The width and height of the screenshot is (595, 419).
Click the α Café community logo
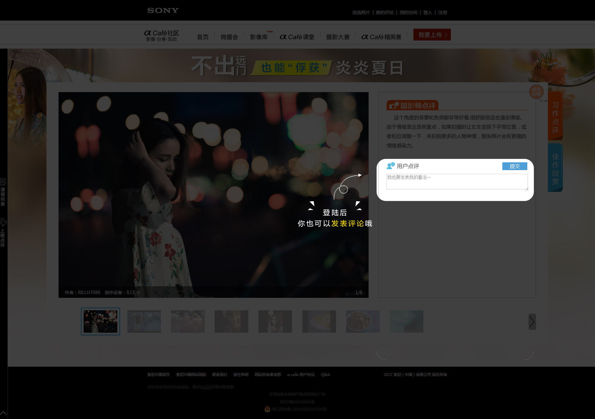tap(161, 36)
